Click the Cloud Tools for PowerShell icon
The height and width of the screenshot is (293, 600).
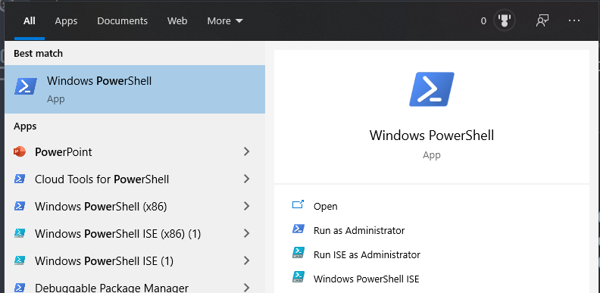(x=20, y=179)
